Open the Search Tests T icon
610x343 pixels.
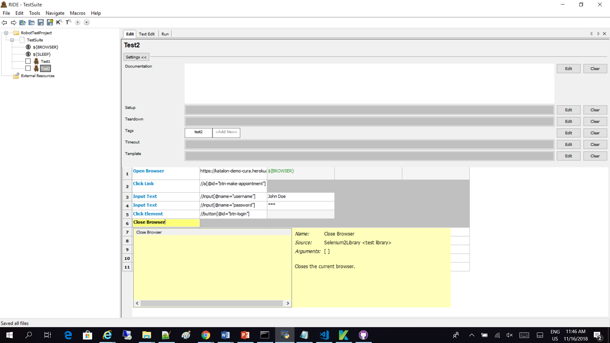click(68, 22)
